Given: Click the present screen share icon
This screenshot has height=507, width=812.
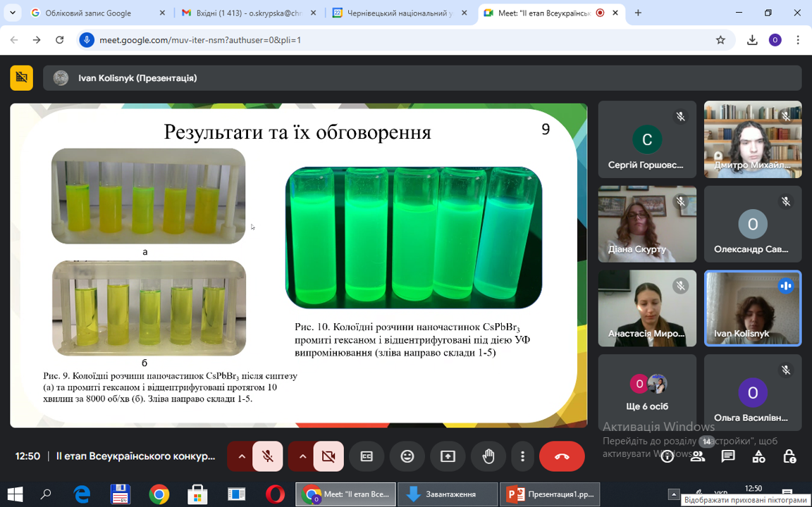Looking at the screenshot, I should (448, 456).
